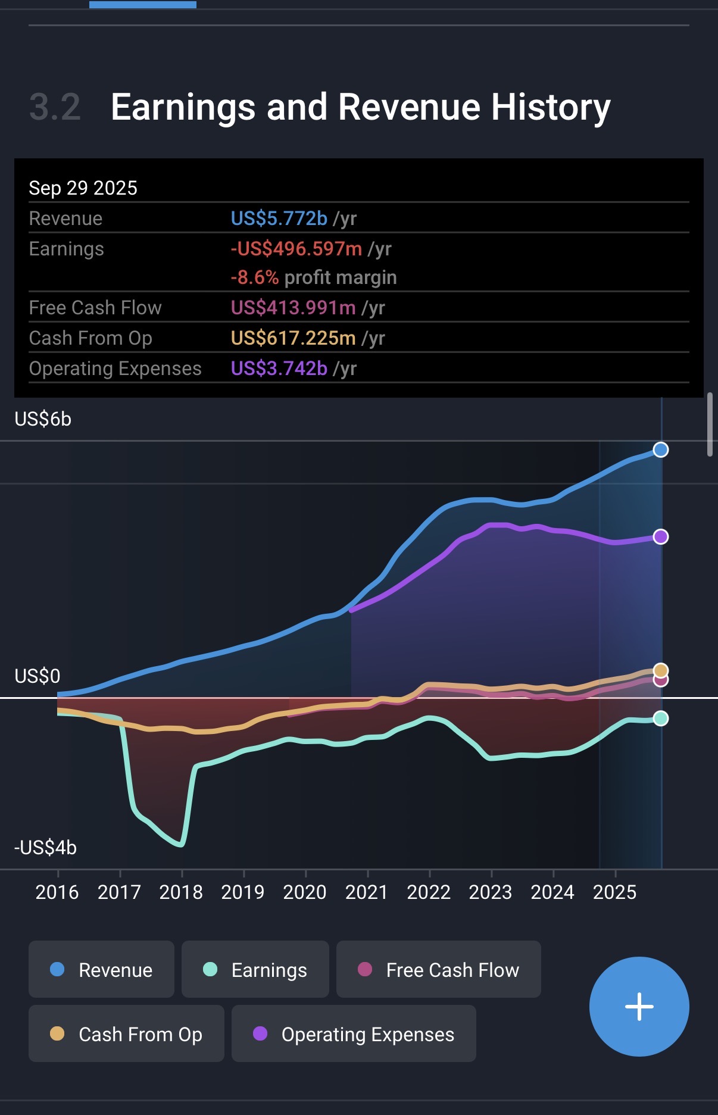Tap the 2025 label on the x-axis
Viewport: 718px width, 1115px height.
click(614, 892)
